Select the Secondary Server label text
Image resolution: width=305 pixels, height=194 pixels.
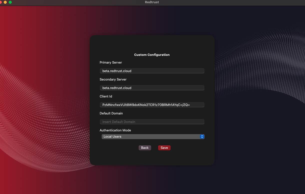click(x=113, y=79)
